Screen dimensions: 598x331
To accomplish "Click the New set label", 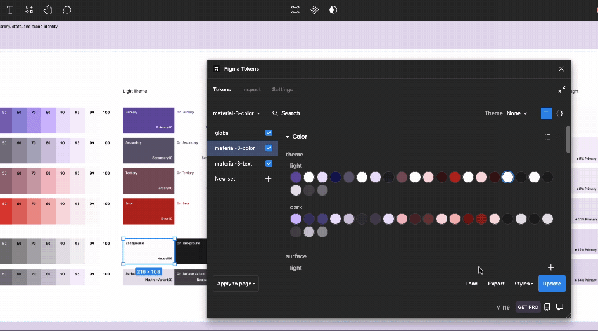I will pyautogui.click(x=225, y=179).
